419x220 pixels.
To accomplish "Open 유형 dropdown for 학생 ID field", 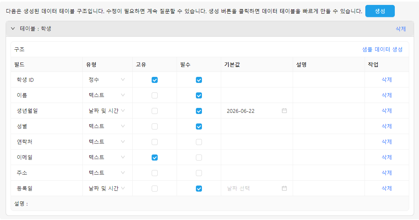I will (x=107, y=80).
